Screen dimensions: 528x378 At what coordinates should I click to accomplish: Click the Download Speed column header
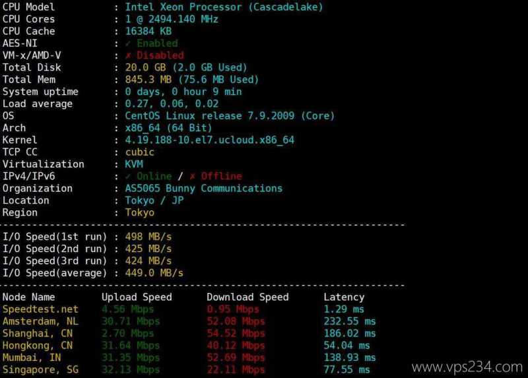[247, 297]
